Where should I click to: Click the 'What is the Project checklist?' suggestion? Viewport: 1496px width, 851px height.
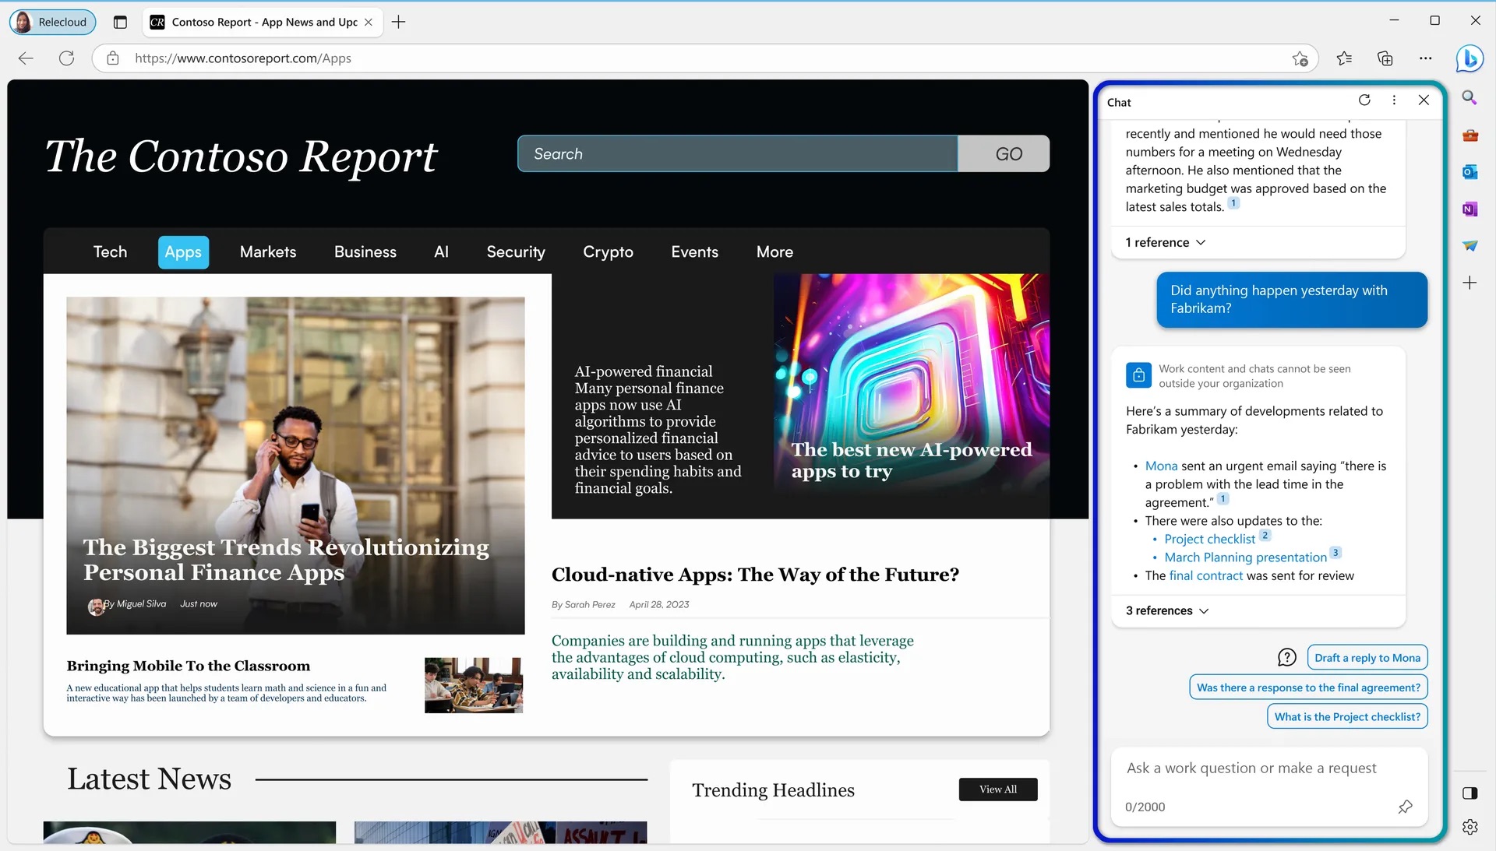pyautogui.click(x=1347, y=716)
